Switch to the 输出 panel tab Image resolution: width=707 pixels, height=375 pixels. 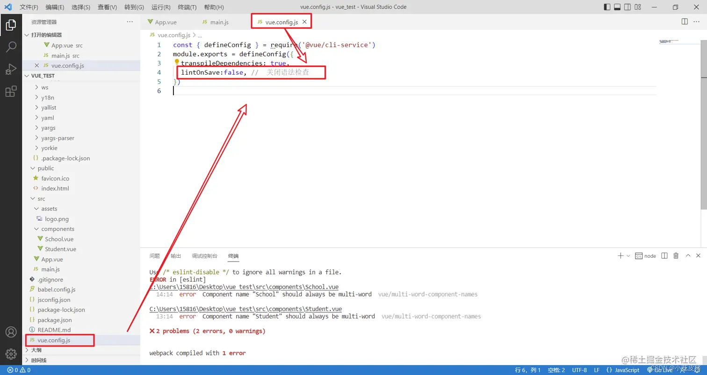click(176, 256)
